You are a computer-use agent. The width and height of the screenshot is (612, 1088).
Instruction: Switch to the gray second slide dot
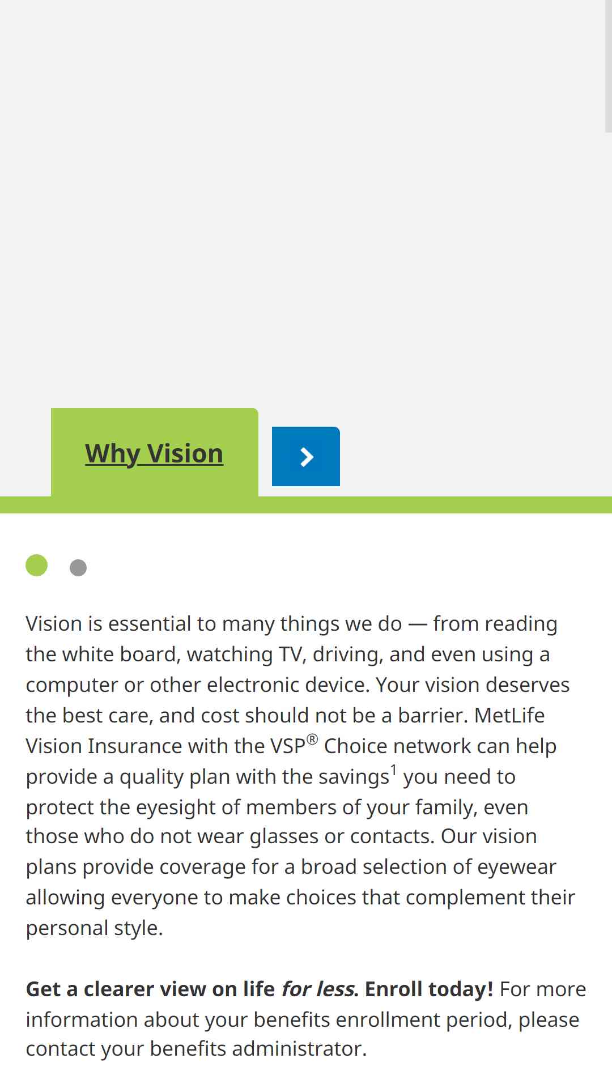point(78,568)
